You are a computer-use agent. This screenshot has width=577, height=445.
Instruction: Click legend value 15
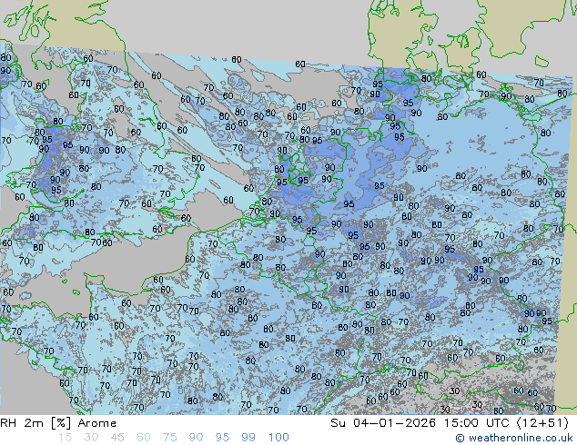coord(65,438)
